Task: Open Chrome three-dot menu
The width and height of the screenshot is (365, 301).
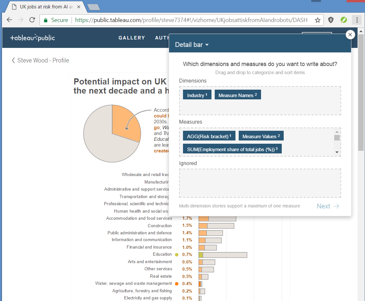Action: click(357, 20)
